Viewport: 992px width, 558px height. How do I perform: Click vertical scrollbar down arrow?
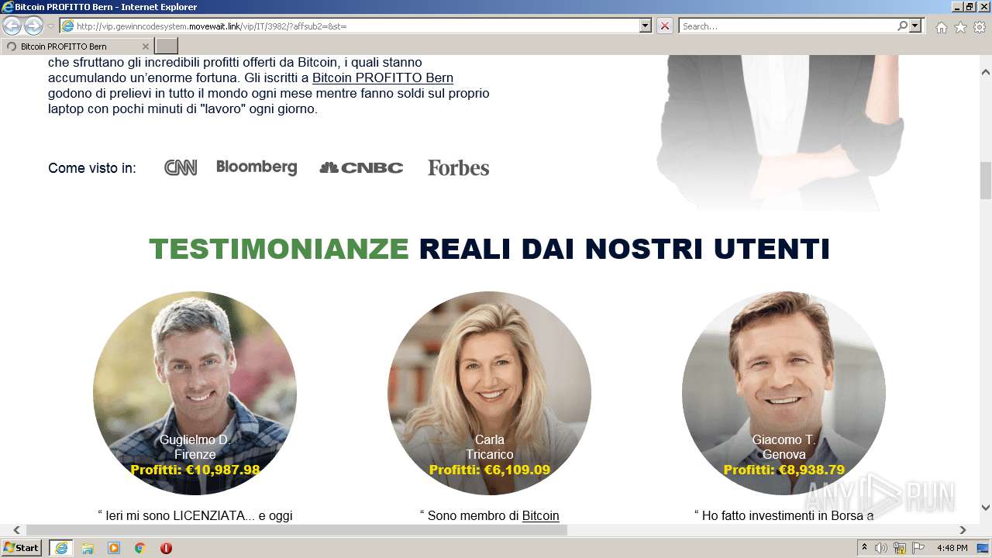point(986,508)
